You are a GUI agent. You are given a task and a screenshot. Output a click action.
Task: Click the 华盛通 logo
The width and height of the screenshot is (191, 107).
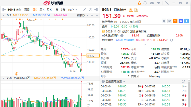[x=53, y=3]
